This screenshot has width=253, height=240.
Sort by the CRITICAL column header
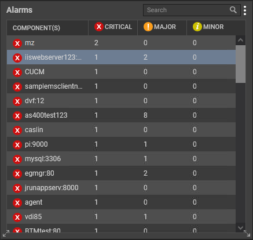coord(113,27)
